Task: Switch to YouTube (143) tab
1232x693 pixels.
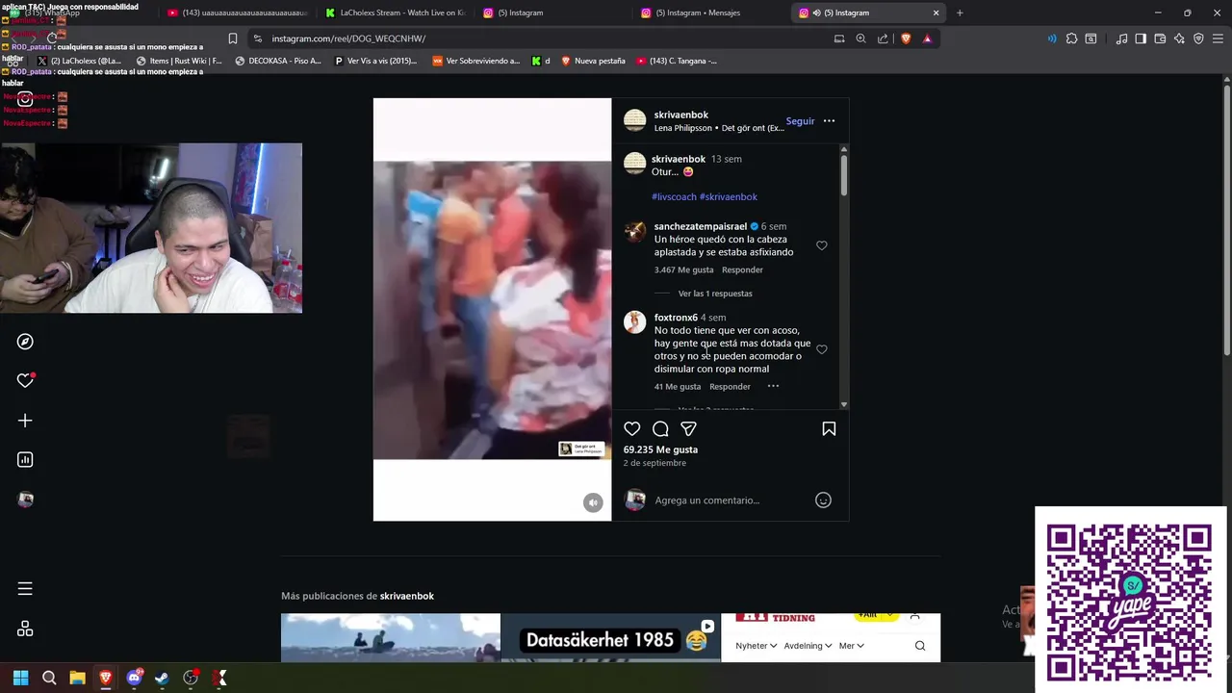Action: coord(238,13)
